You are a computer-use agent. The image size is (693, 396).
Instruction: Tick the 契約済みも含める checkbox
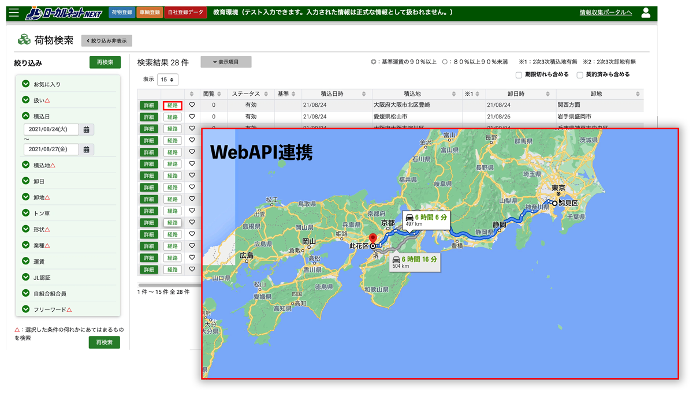[580, 75]
